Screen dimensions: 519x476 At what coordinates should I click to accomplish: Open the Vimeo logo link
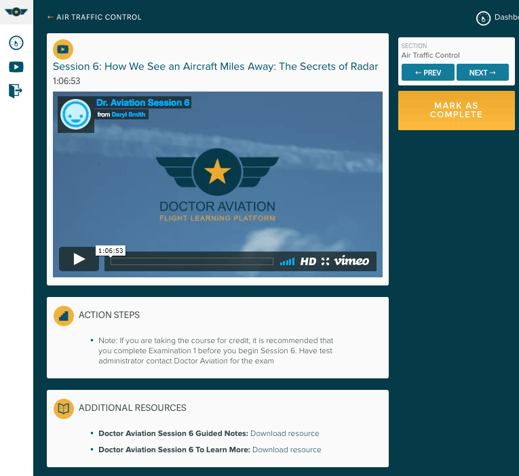point(351,260)
